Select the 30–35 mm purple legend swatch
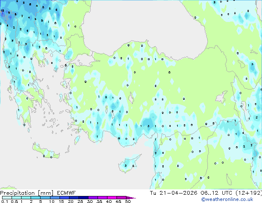Image resolution: width=262 pixels, height=203 pixels. tap(93, 198)
